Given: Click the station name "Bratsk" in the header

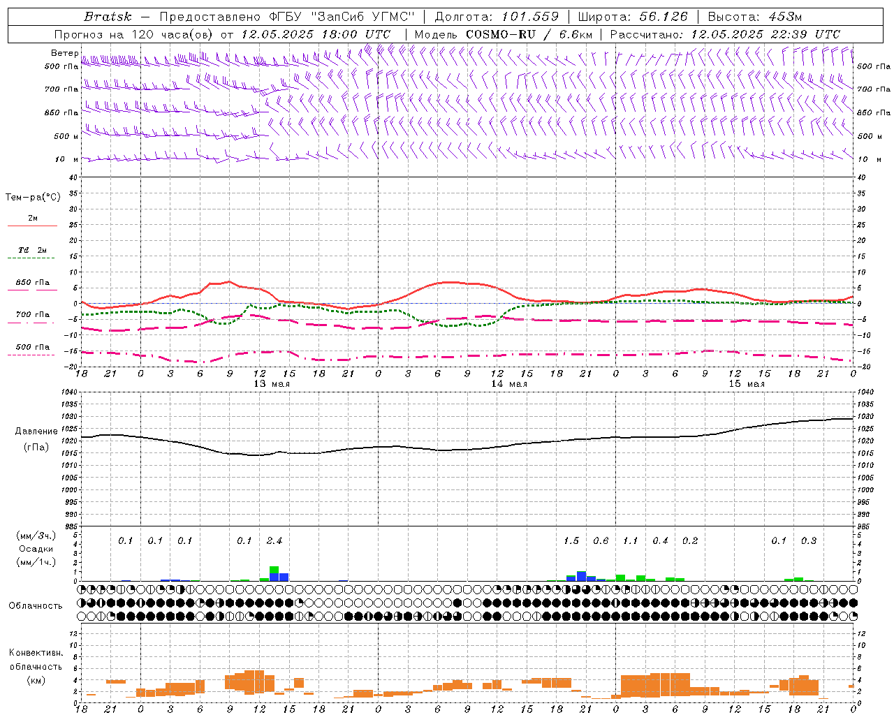Looking at the screenshot, I should 108,16.
